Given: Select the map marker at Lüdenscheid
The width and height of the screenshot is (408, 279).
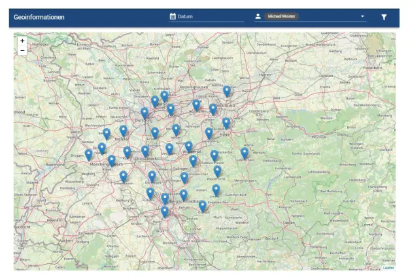Looking at the screenshot, I should [x=245, y=152].
